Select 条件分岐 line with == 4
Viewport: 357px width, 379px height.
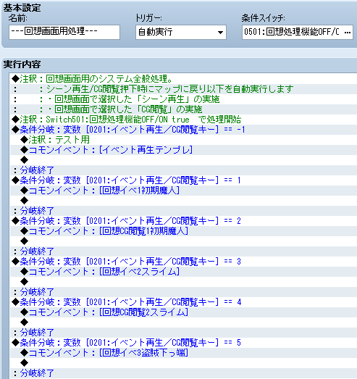(184, 302)
